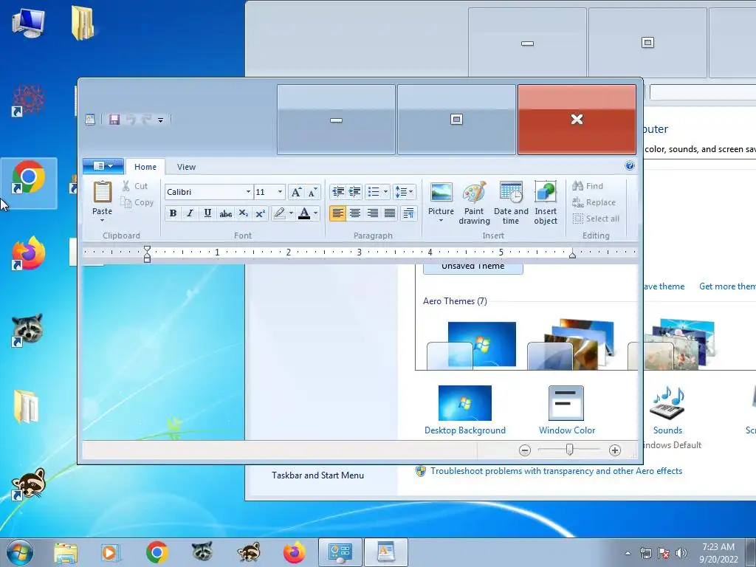Launch Firefox from the taskbar
Viewport: 756px width, 567px height.
coord(294,552)
